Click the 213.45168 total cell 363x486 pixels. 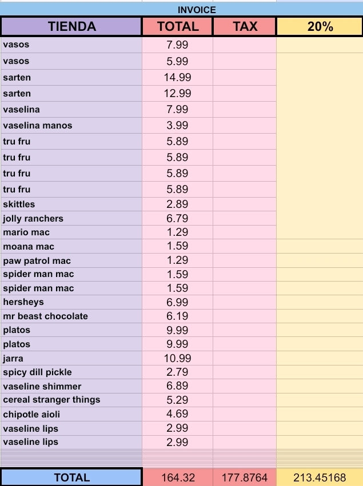[320, 477]
